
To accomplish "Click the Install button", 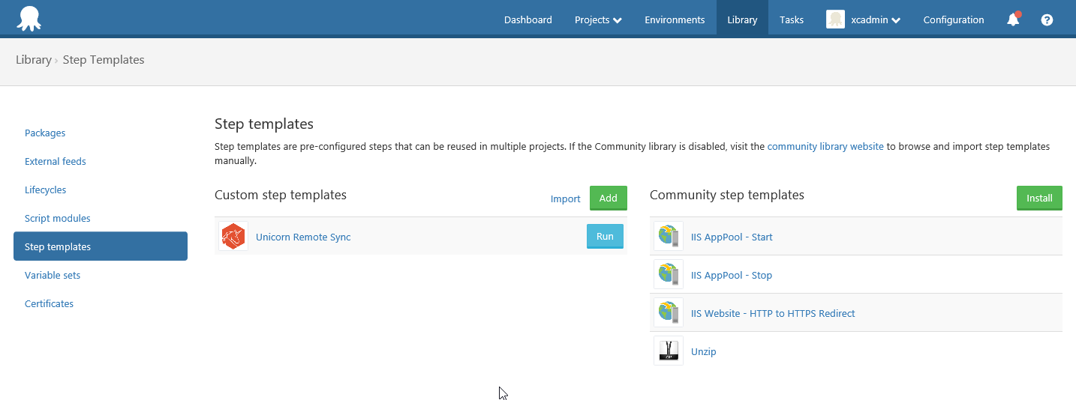I will tap(1039, 199).
